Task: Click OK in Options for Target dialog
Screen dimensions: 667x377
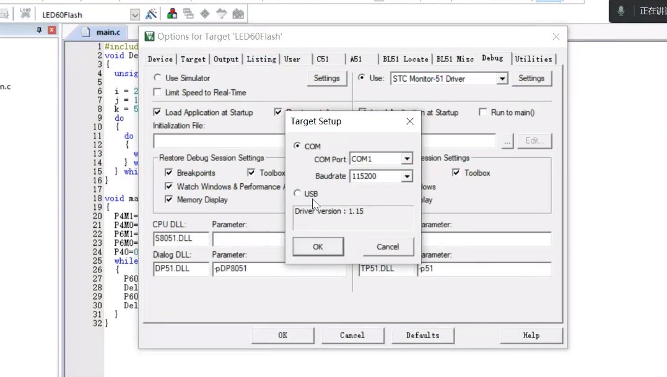Action: pos(283,336)
